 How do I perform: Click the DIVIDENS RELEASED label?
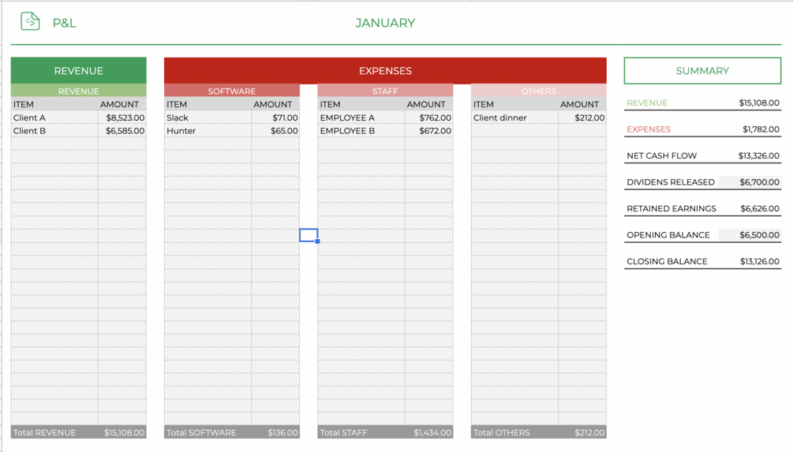click(x=671, y=182)
